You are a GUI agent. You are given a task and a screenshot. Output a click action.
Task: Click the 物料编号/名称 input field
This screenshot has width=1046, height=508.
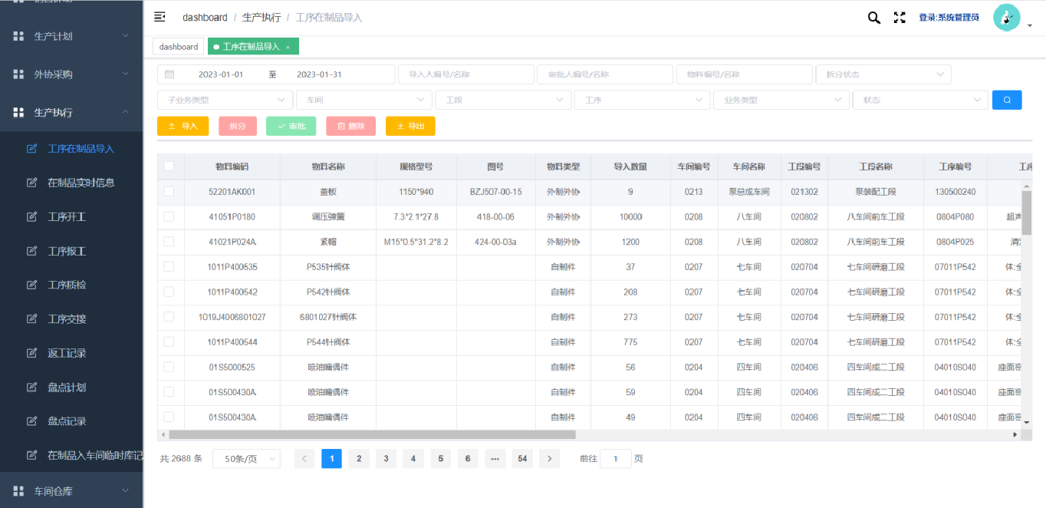[743, 74]
